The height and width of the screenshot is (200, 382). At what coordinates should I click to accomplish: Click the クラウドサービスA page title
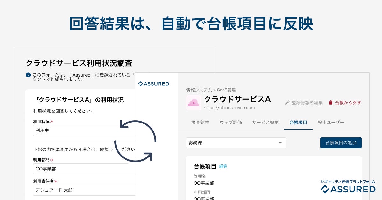(237, 99)
